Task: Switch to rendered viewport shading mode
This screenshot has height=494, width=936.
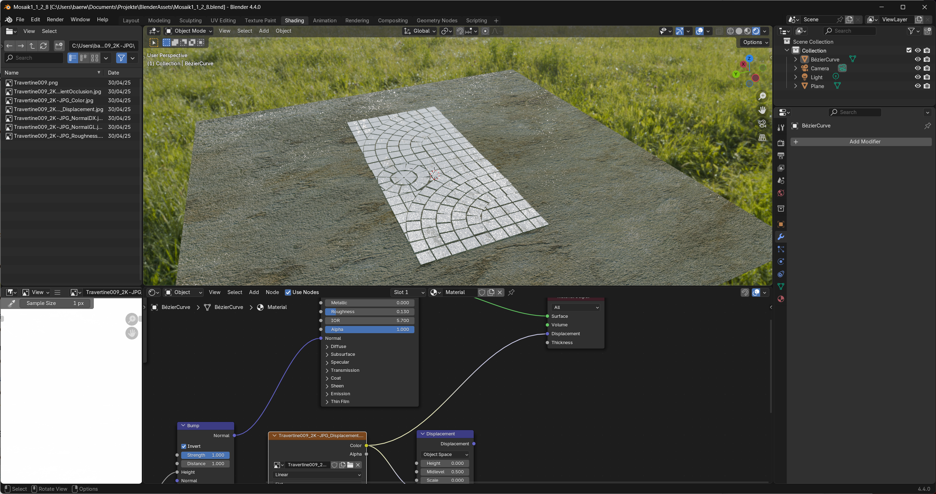Action: (x=756, y=31)
